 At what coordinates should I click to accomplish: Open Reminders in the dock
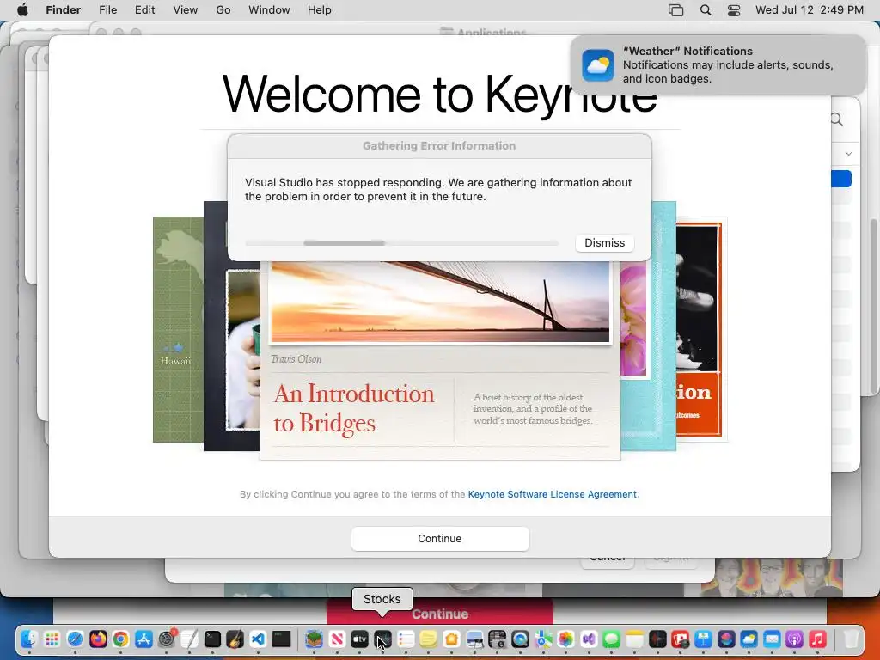coord(406,639)
